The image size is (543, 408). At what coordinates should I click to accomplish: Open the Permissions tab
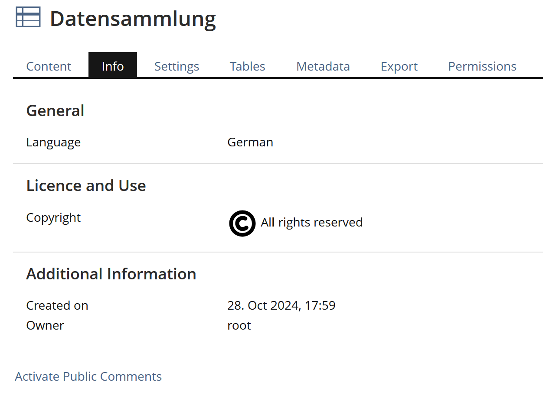click(482, 66)
